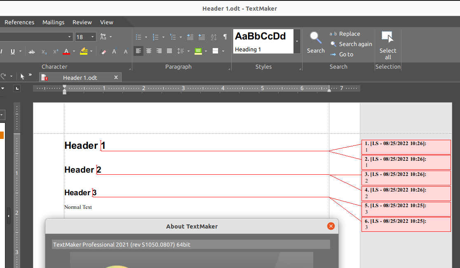Image resolution: width=460 pixels, height=268 pixels.
Task: Apply strikethrough formatting
Action: click(x=32, y=51)
